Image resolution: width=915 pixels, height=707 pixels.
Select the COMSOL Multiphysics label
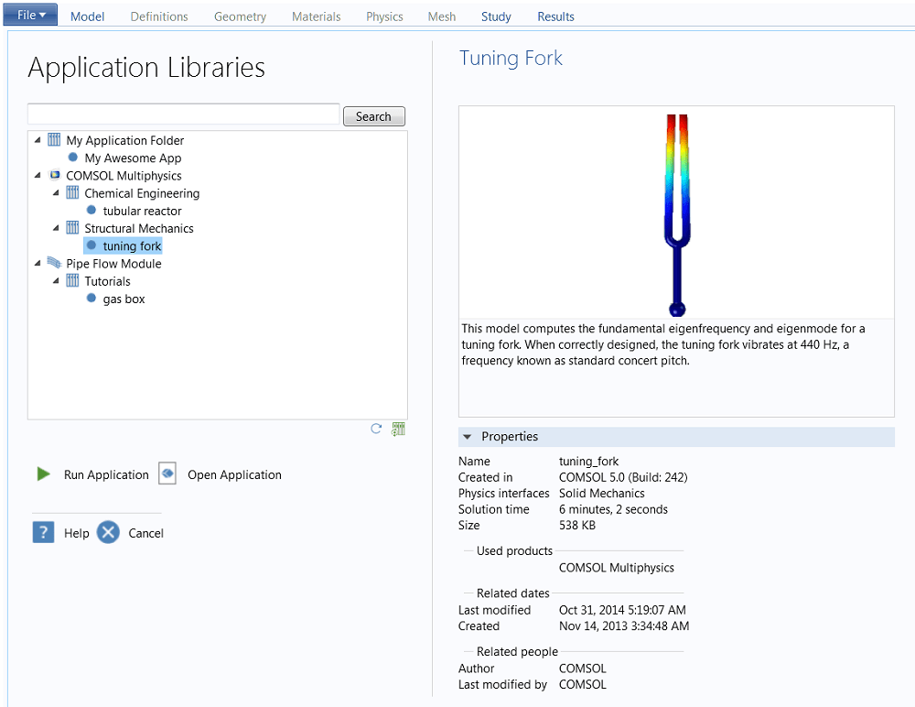click(x=124, y=175)
